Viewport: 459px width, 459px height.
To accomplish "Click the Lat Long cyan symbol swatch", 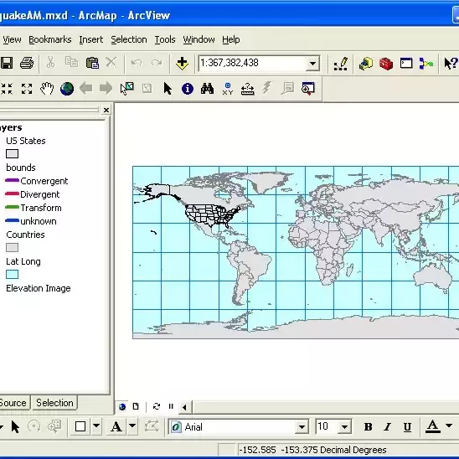I will click(x=12, y=274).
